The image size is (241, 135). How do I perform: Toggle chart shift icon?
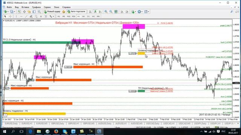127,12
